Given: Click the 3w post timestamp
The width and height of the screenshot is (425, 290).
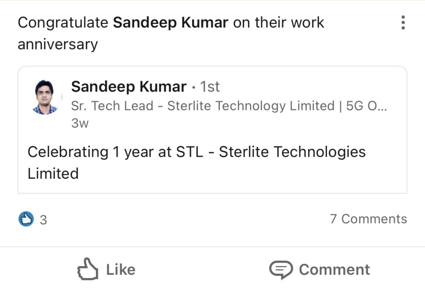Looking at the screenshot, I should [x=80, y=123].
